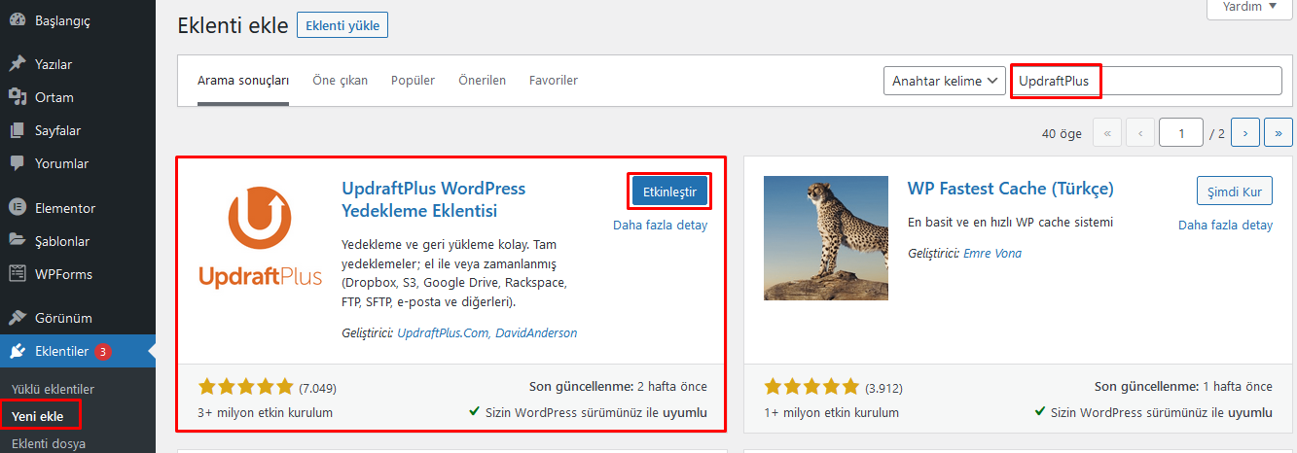This screenshot has width=1297, height=453.
Task: Click the WPForms sidebar icon
Action: click(18, 274)
